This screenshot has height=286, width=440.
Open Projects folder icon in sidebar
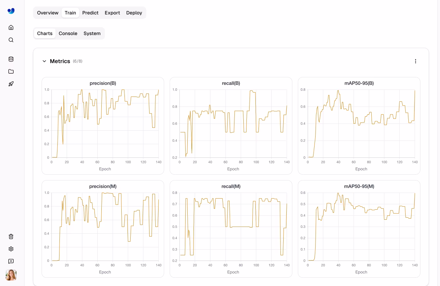coord(11,71)
